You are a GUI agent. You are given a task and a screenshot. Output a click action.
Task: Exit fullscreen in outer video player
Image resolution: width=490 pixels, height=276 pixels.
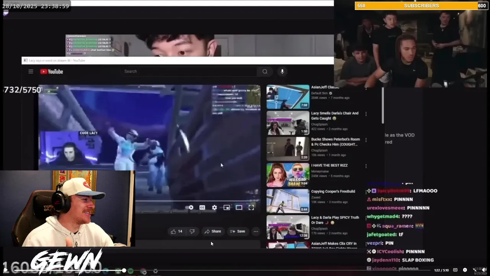click(x=475, y=270)
